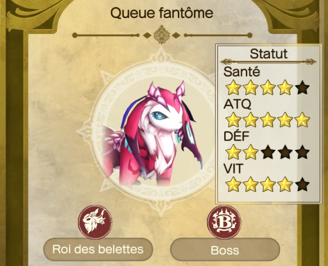Click the fourth gold VIT star
328x266 pixels.
tap(285, 185)
